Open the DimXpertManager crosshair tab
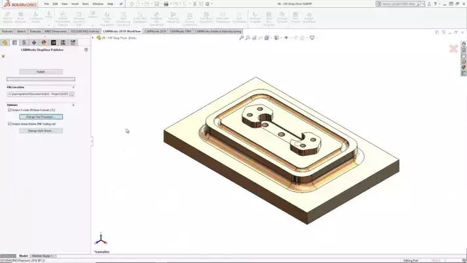 (34, 43)
